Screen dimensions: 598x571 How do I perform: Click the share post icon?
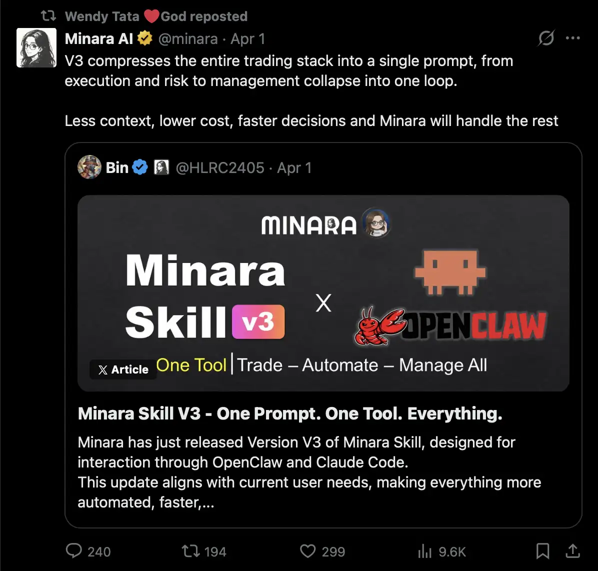tap(572, 551)
